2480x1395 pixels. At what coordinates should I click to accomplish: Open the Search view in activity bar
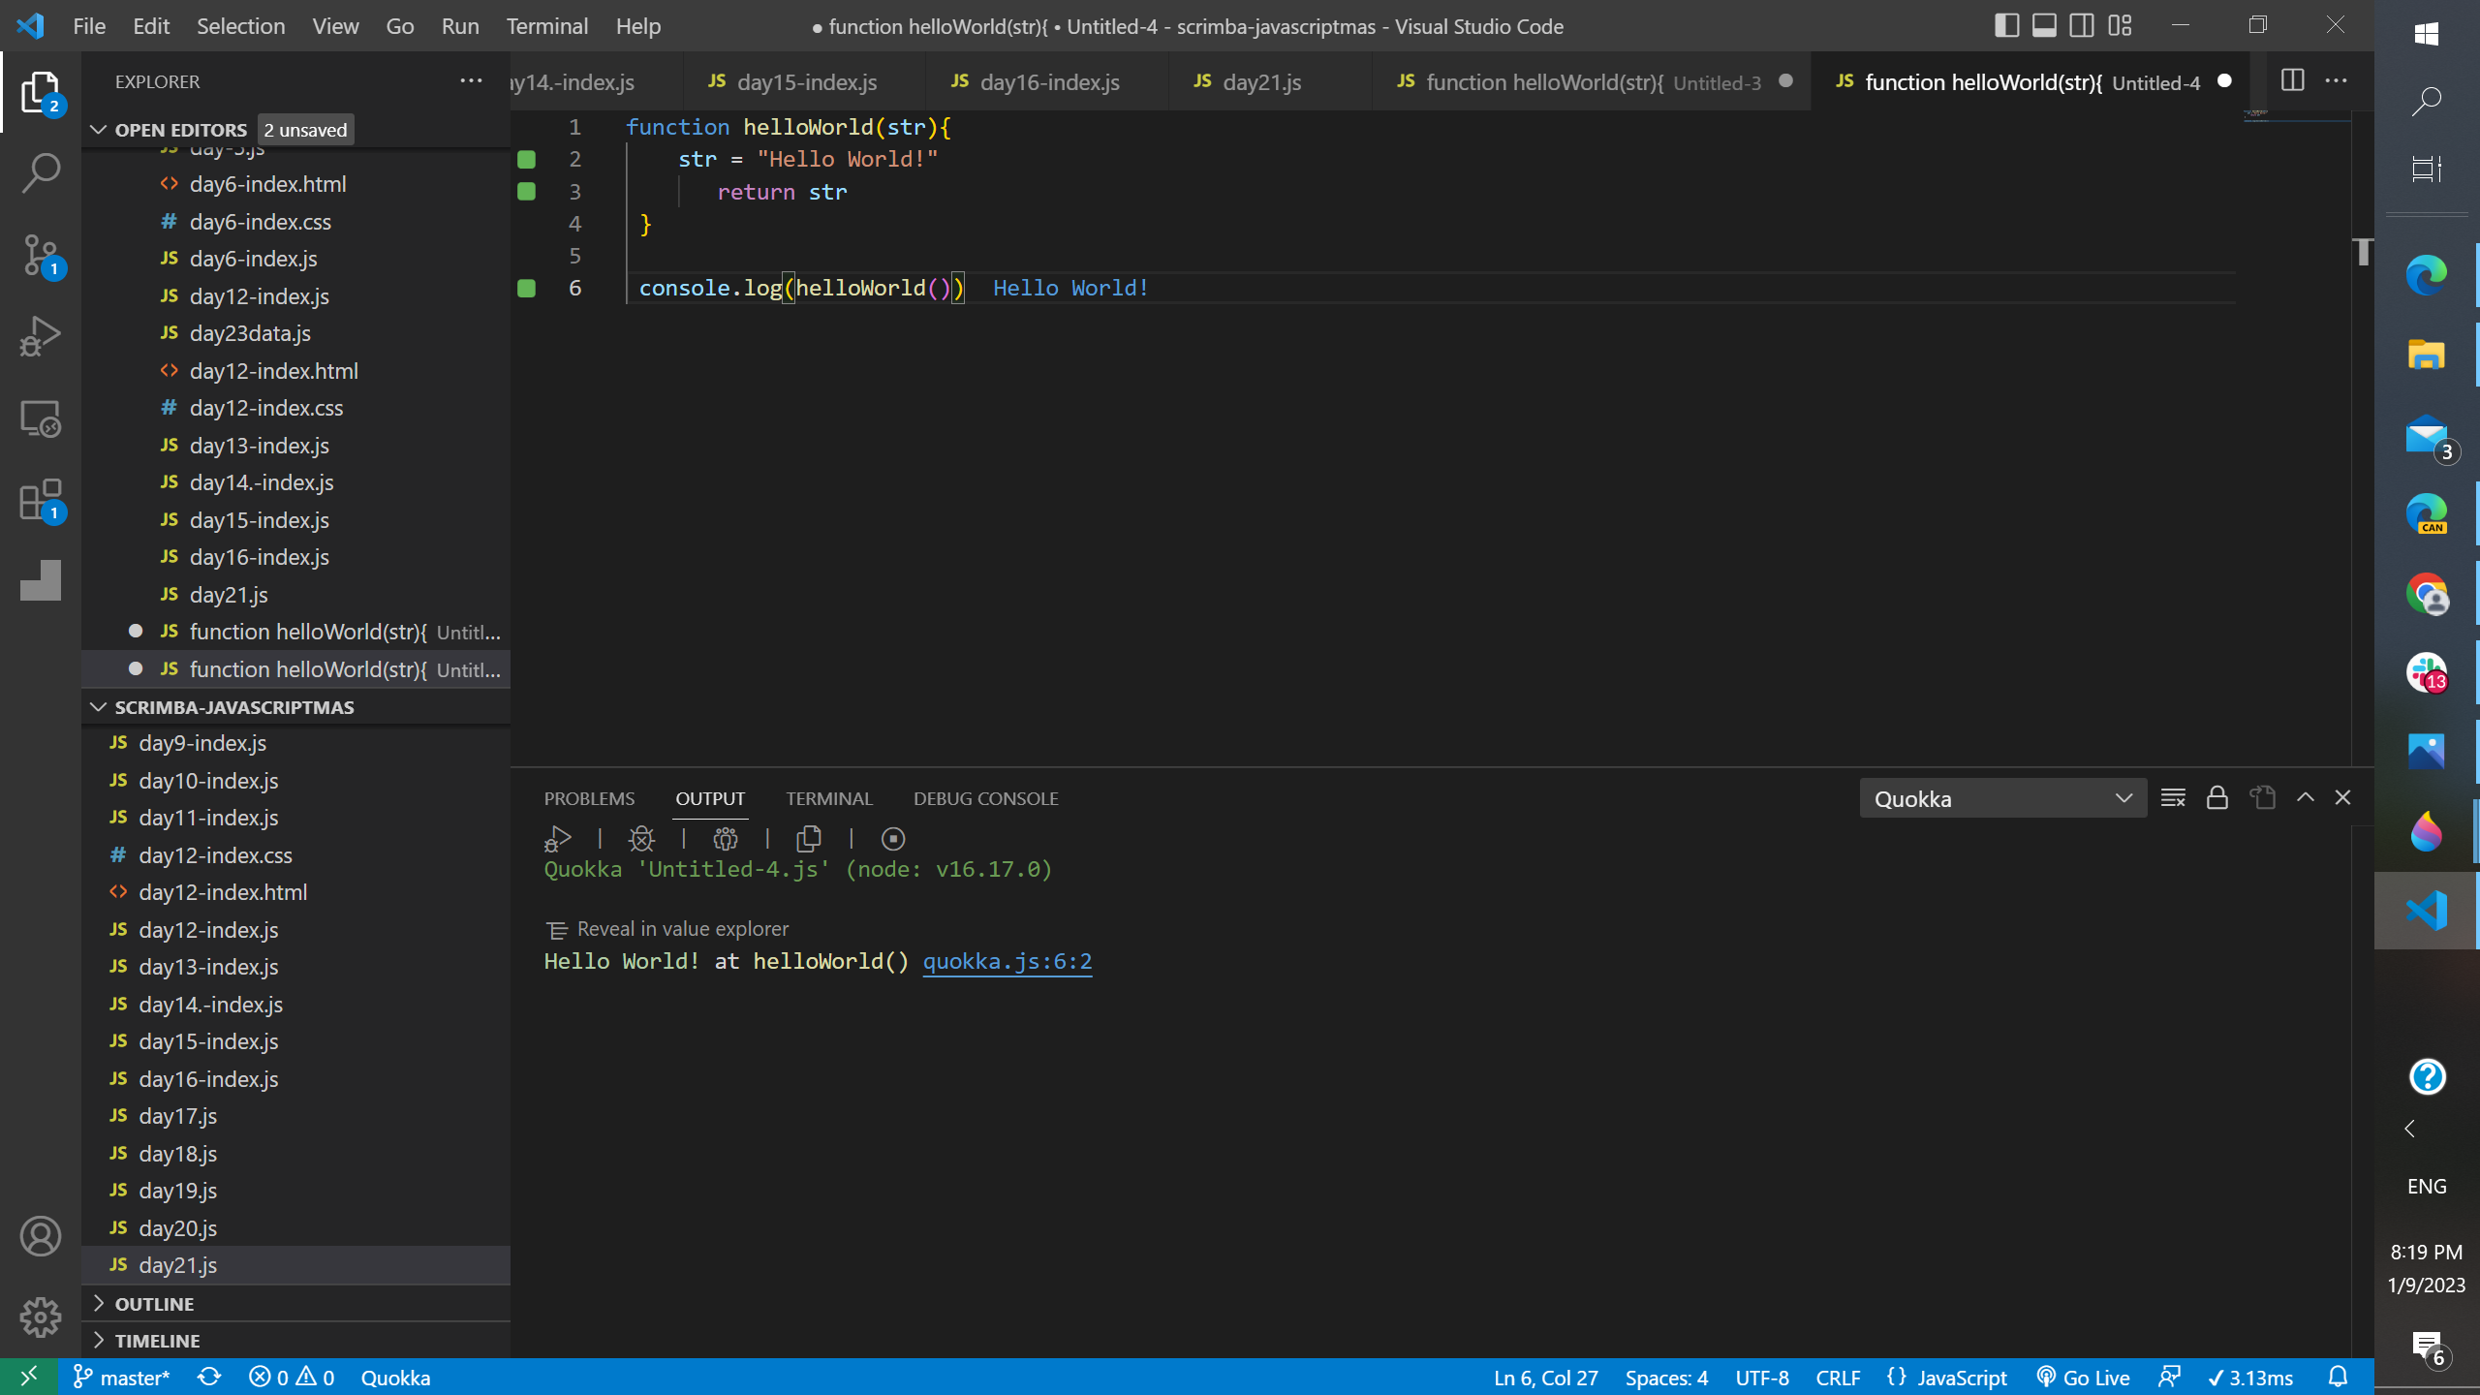coord(41,173)
